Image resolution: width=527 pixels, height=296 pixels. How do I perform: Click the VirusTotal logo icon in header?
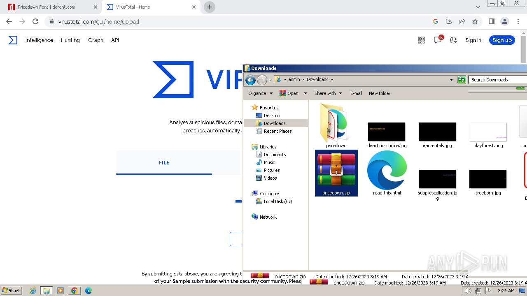tap(13, 40)
